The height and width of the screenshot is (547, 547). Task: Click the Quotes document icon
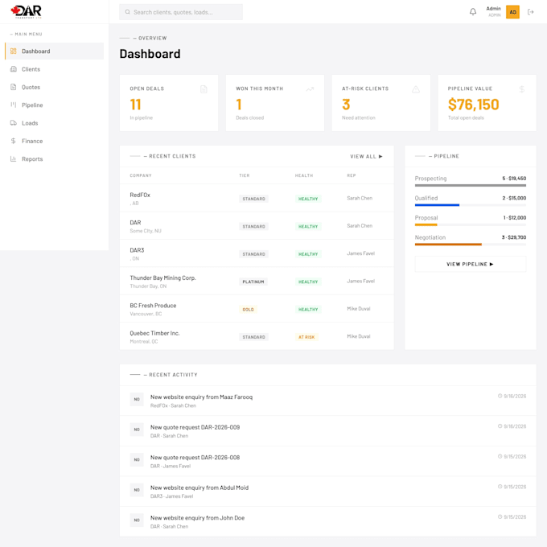pyautogui.click(x=13, y=87)
